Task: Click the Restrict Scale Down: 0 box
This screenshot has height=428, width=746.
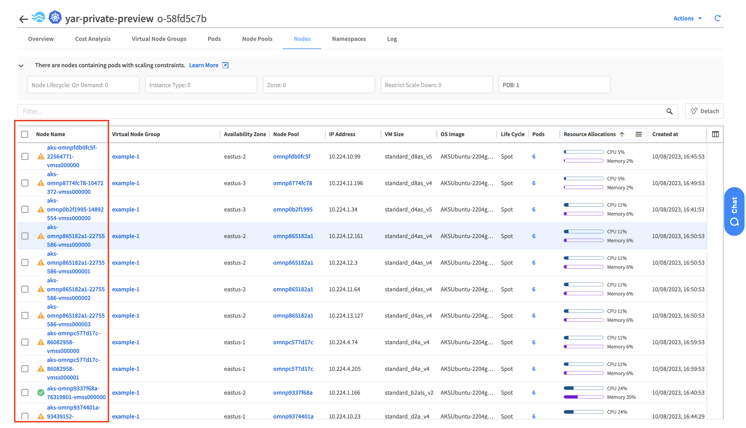Action: point(436,85)
